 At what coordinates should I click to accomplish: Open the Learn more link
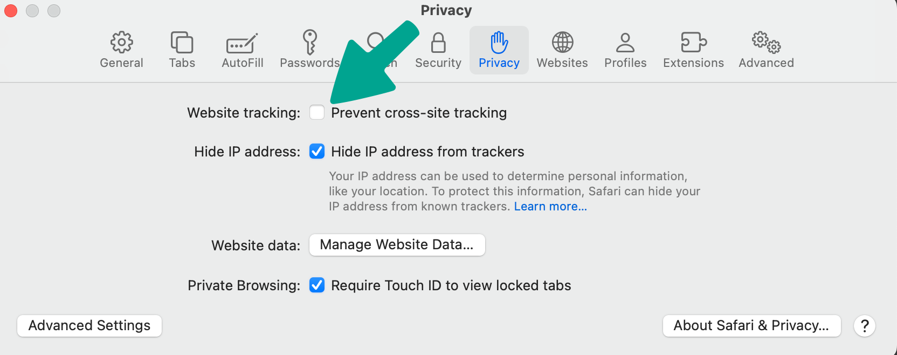(x=550, y=207)
